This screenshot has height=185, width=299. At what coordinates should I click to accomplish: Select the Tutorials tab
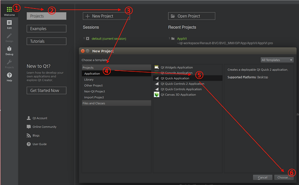coord(47,41)
